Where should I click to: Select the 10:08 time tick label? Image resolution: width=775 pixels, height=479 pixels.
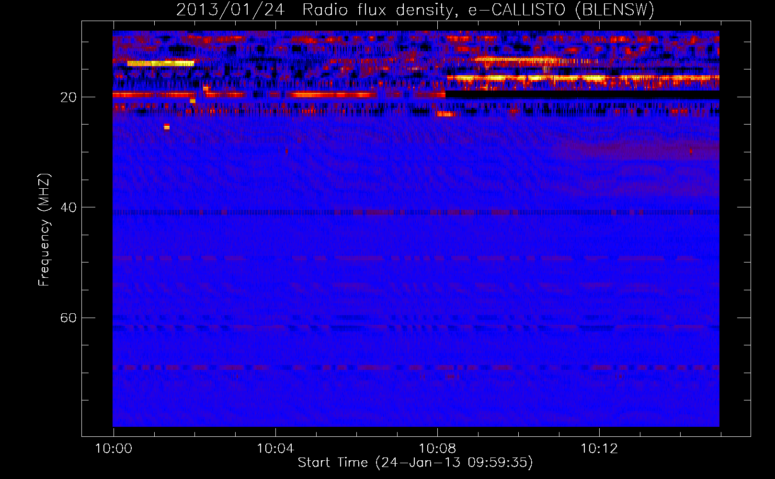(437, 449)
